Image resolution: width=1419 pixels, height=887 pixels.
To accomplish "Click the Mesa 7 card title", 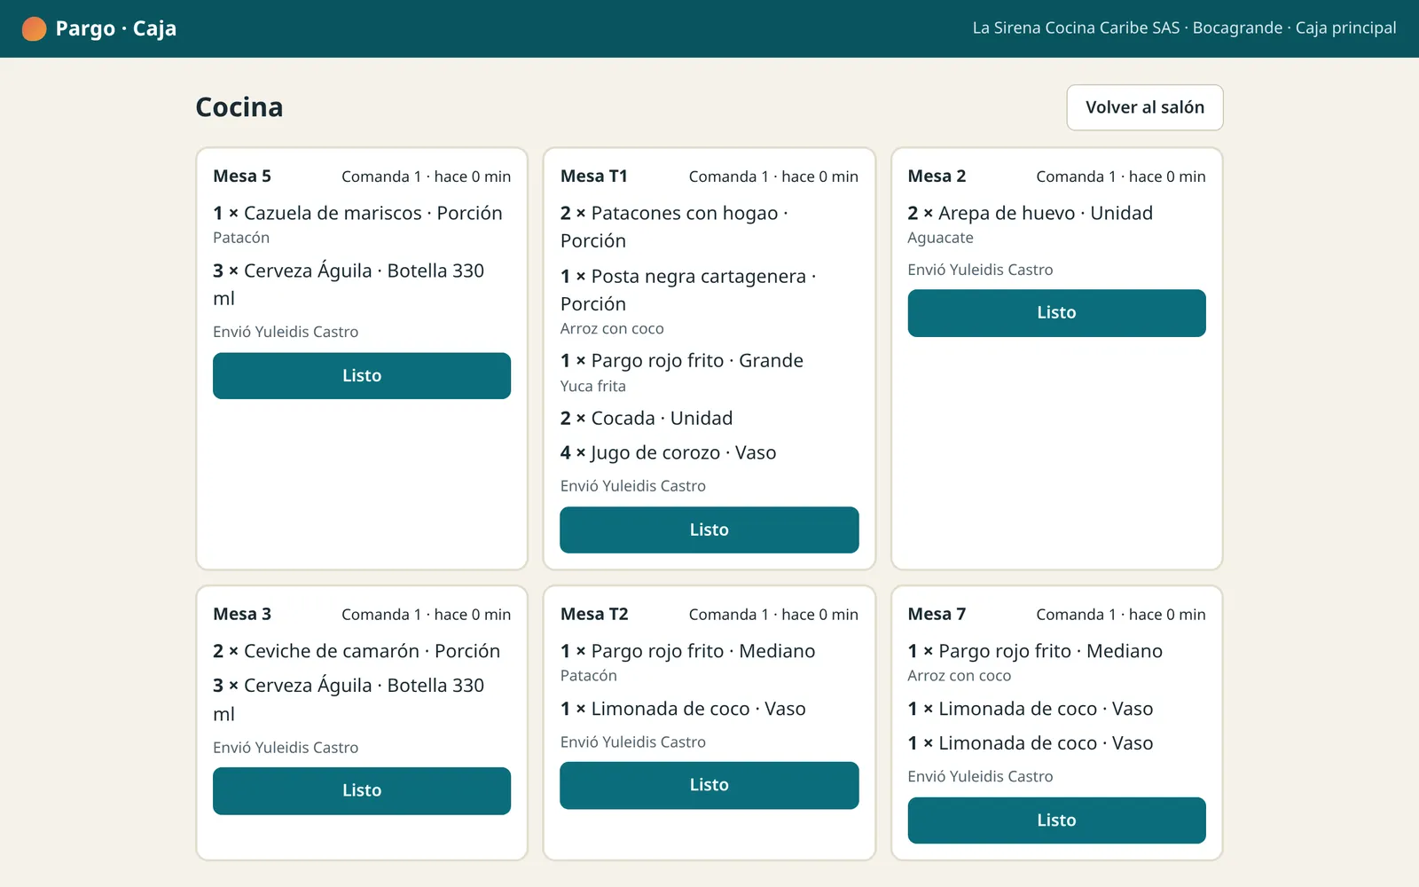I will 937,614.
